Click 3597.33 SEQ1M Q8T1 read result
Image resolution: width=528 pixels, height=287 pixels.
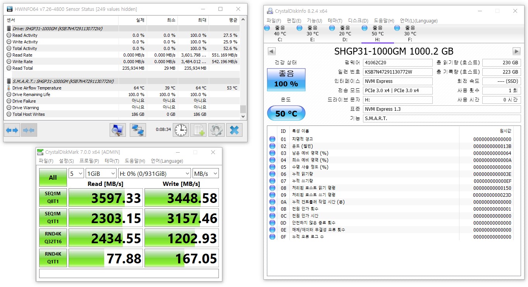point(106,198)
